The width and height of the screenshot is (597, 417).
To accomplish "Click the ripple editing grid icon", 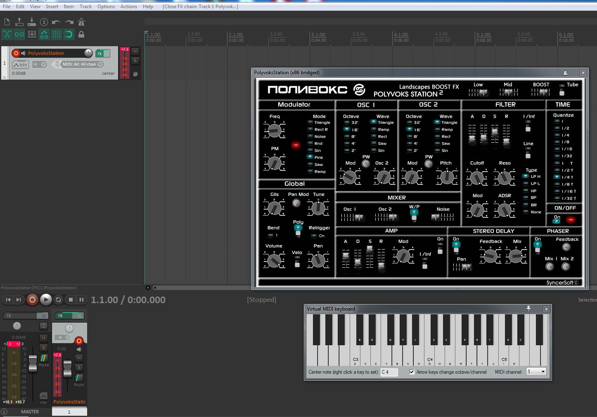I will pos(32,34).
